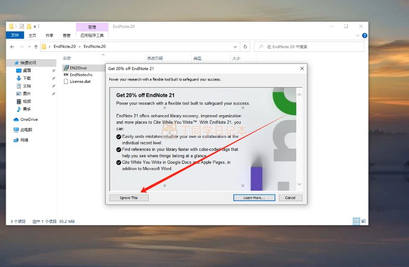Sort by 修改日期 column header
This screenshot has width=409, height=267.
(155, 58)
